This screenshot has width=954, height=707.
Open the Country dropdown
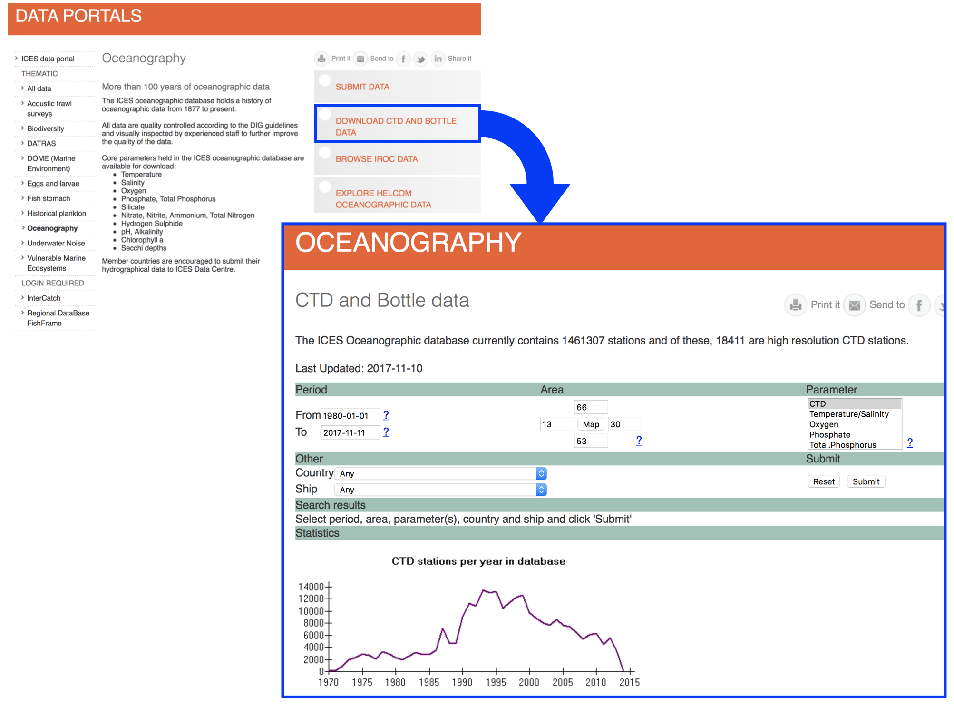440,473
